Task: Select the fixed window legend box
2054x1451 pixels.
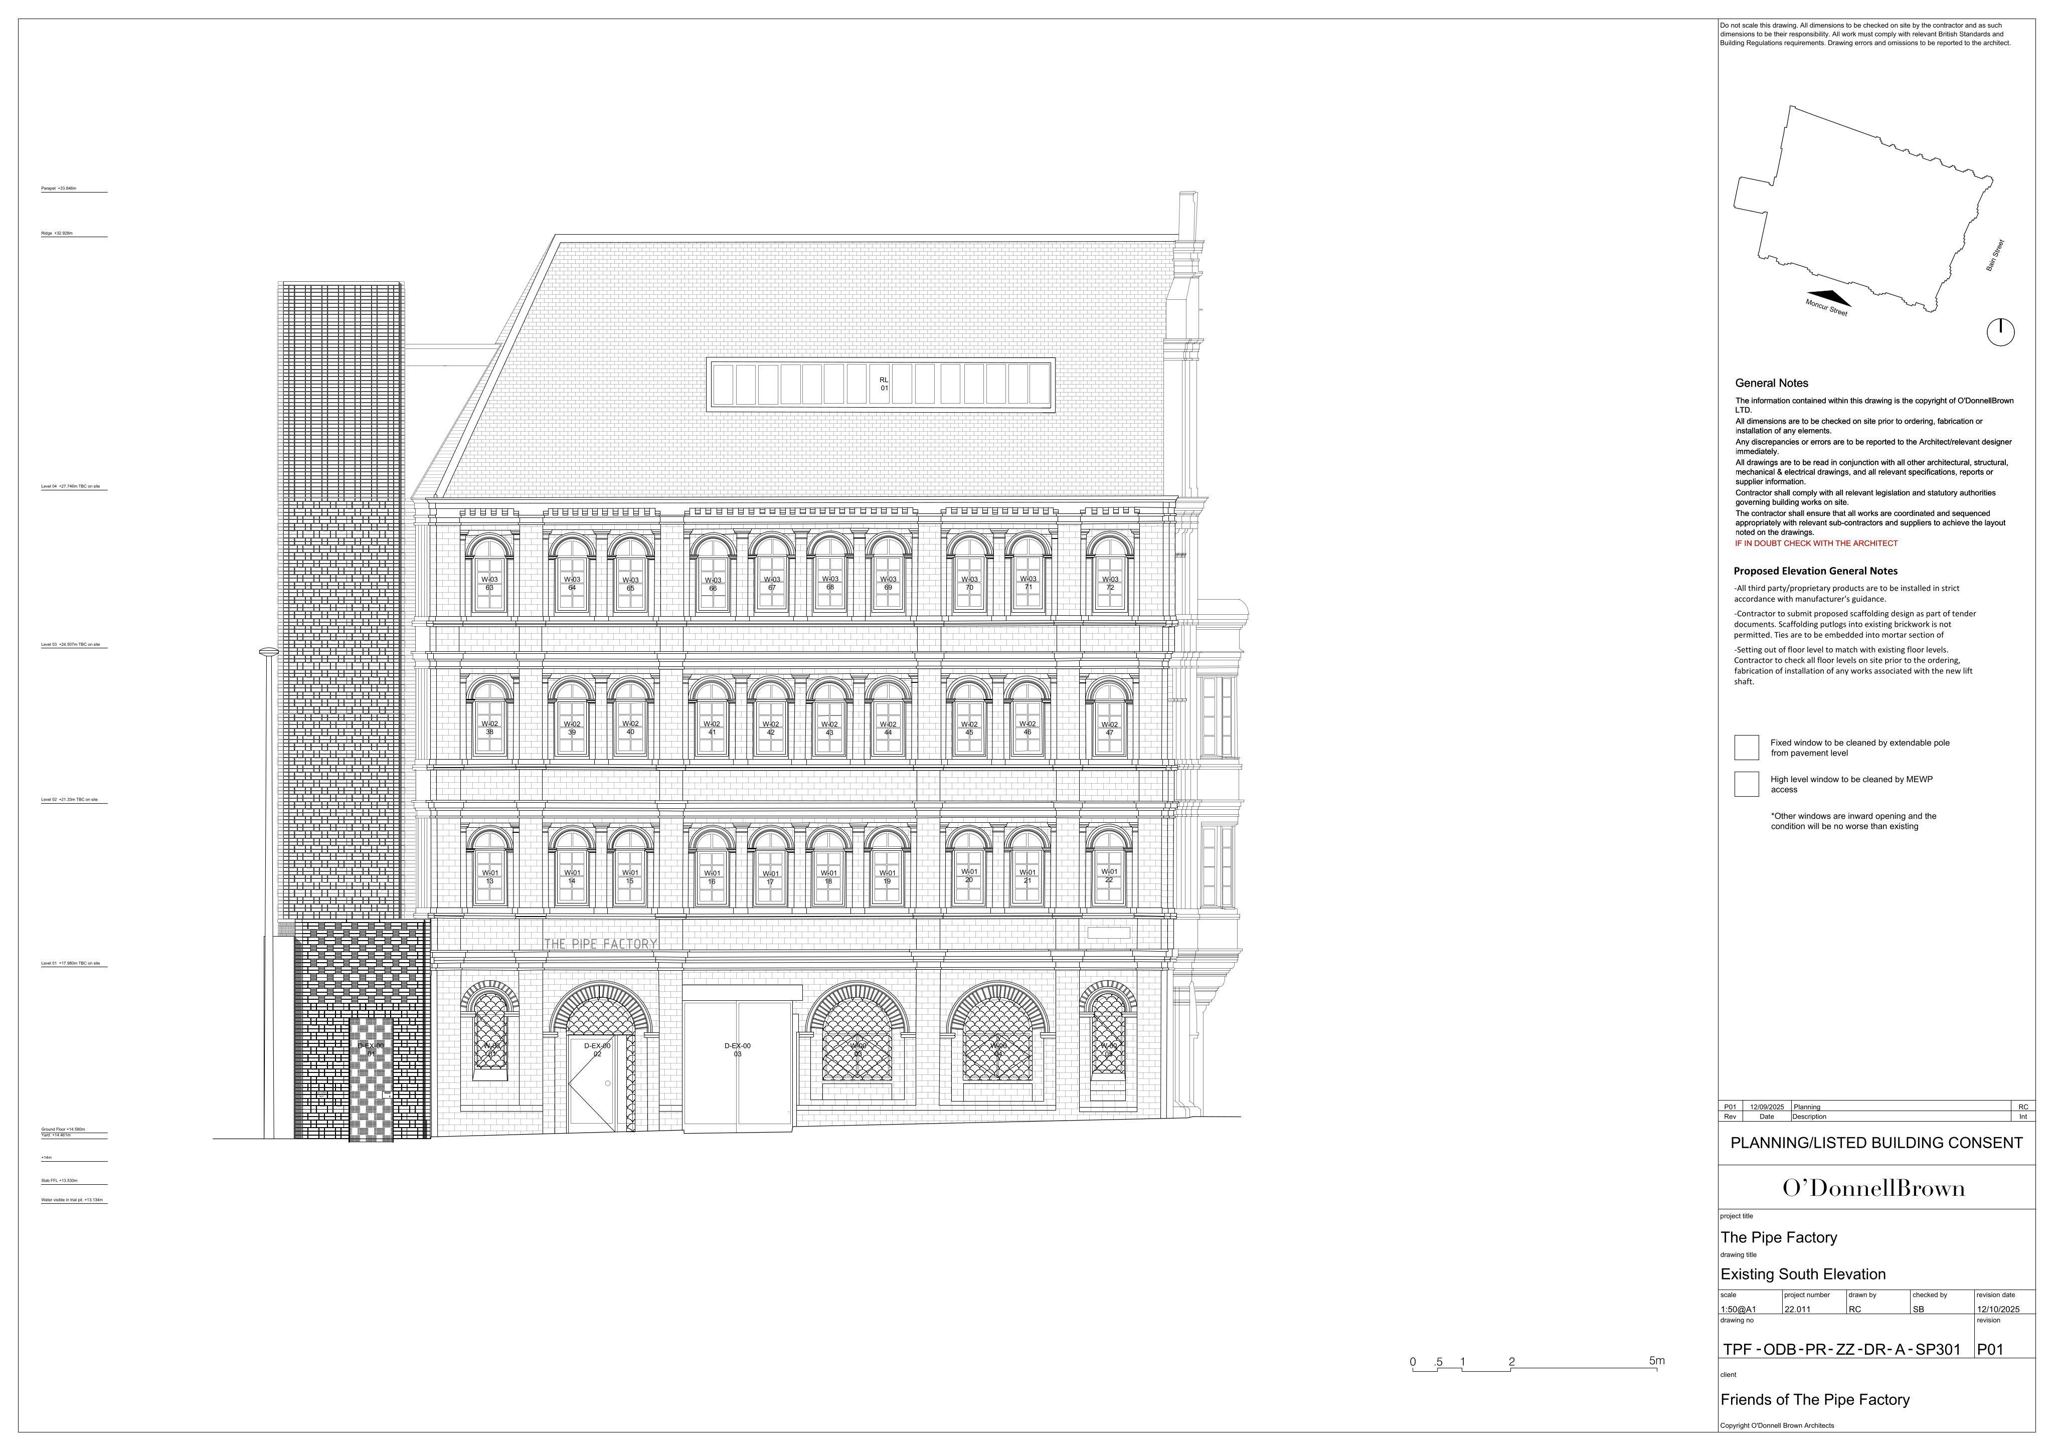Action: pyautogui.click(x=1746, y=748)
